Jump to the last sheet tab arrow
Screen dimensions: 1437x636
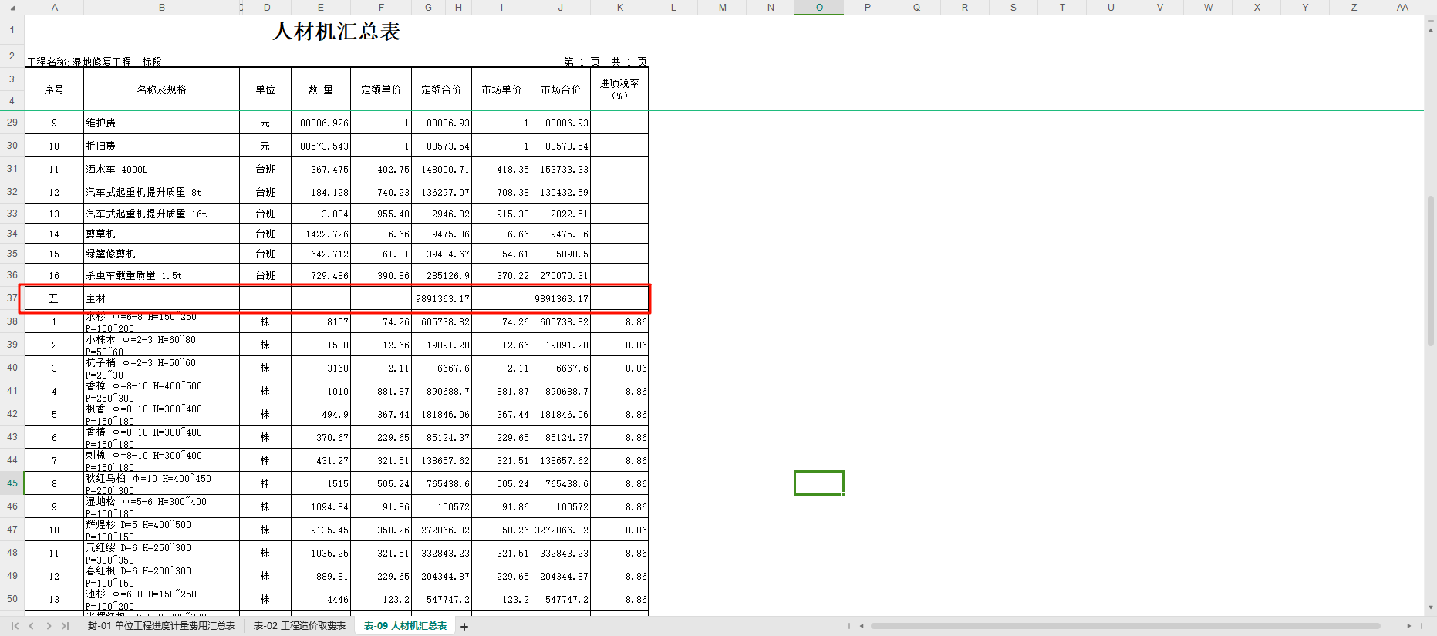pos(66,626)
